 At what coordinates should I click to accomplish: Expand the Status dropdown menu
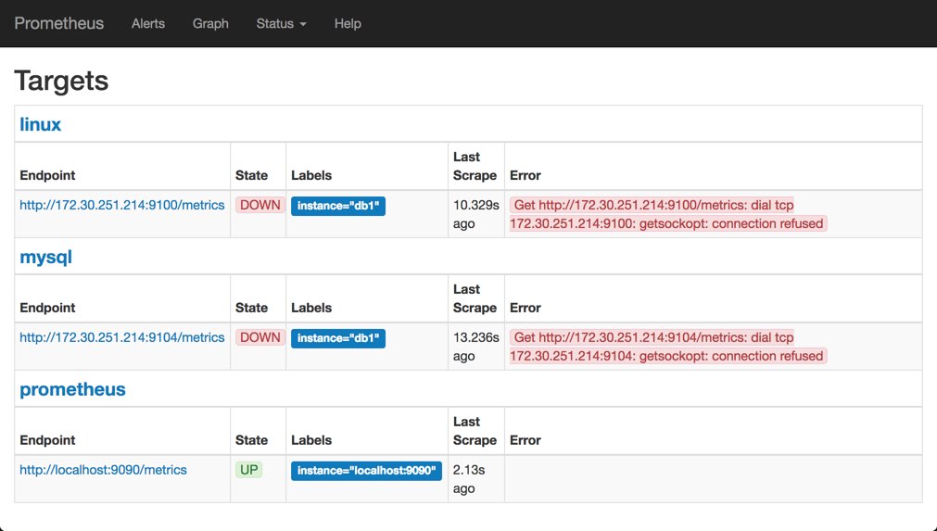click(x=281, y=23)
